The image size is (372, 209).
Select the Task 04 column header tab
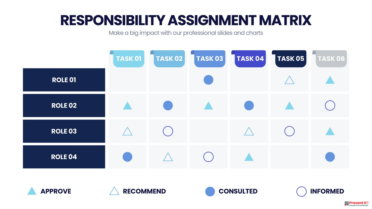coord(250,59)
